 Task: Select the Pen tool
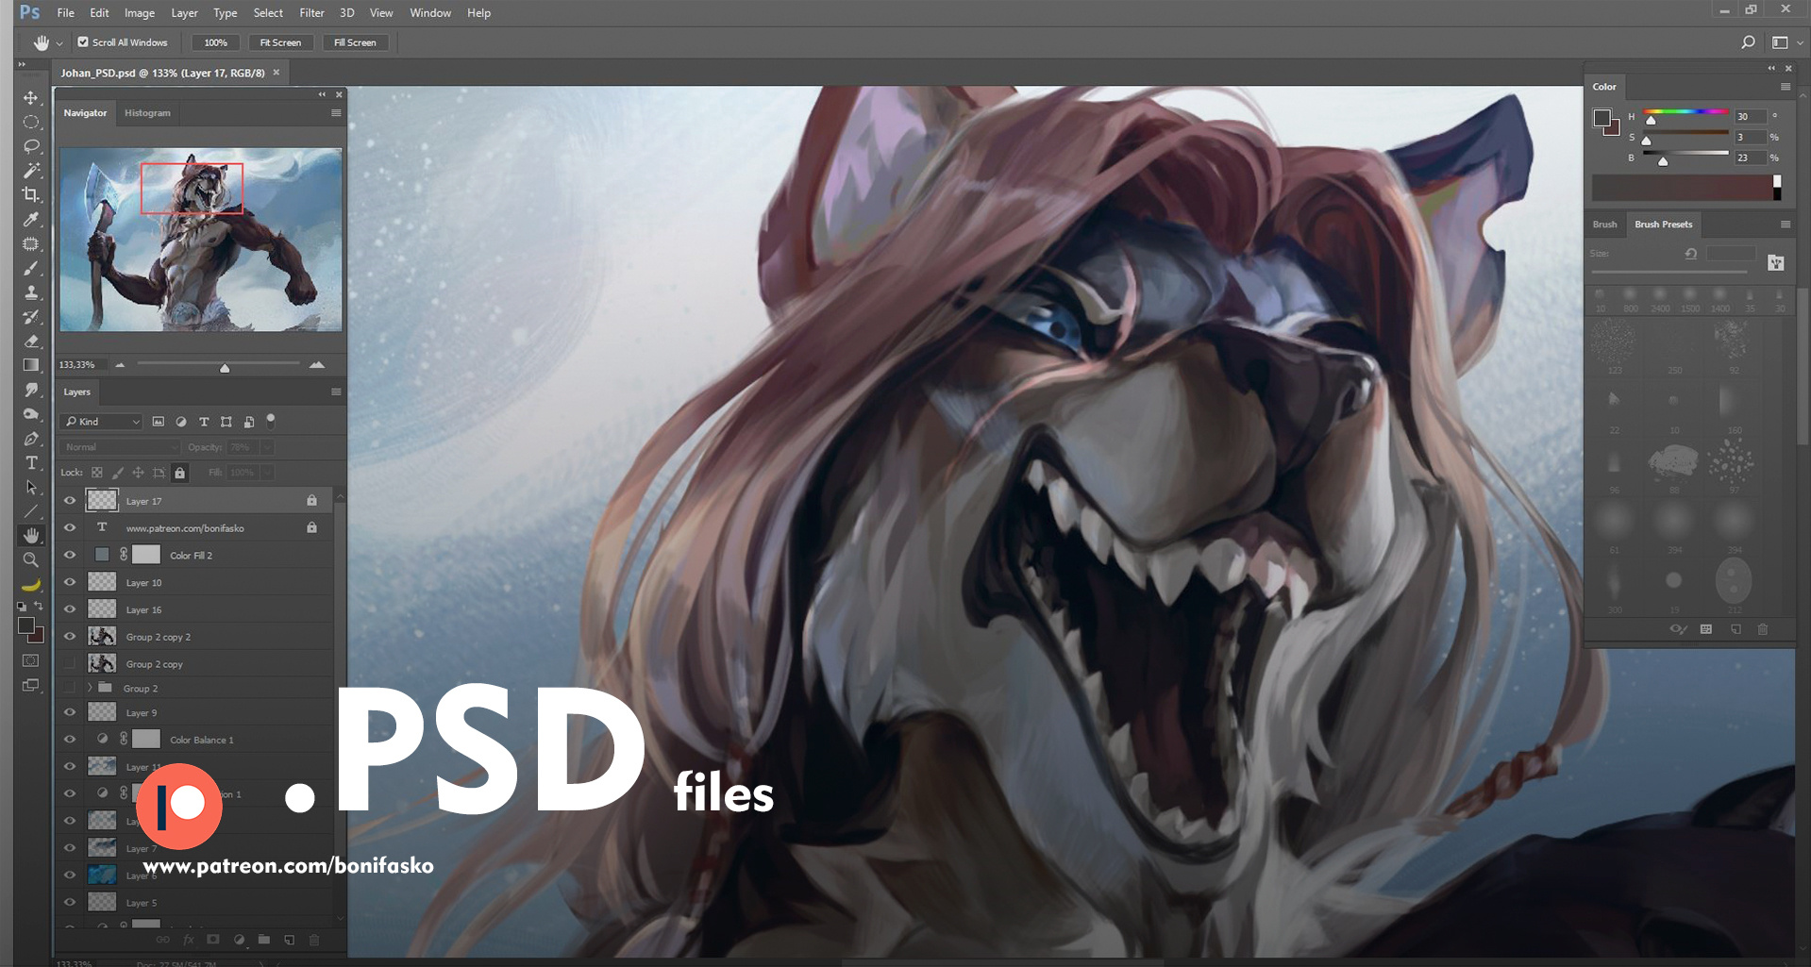31,439
